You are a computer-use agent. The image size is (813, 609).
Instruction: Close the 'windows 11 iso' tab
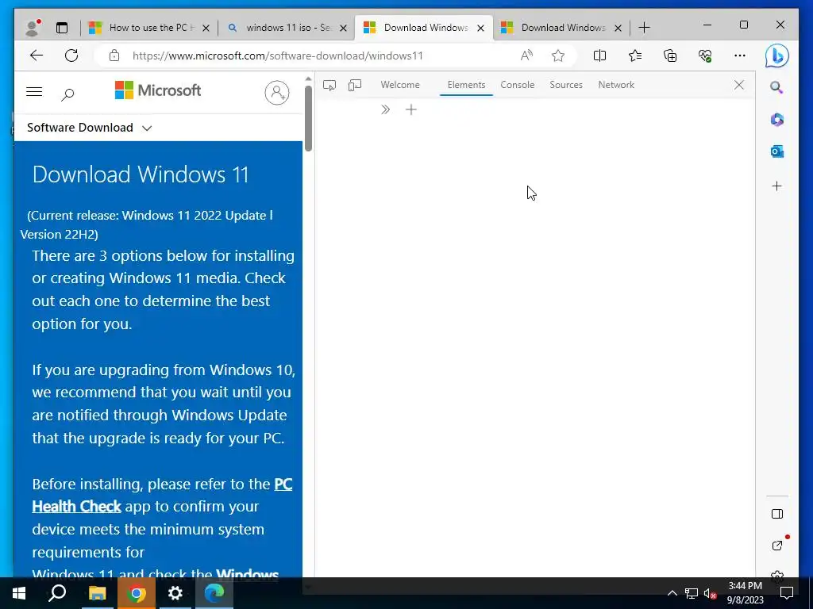tap(343, 28)
